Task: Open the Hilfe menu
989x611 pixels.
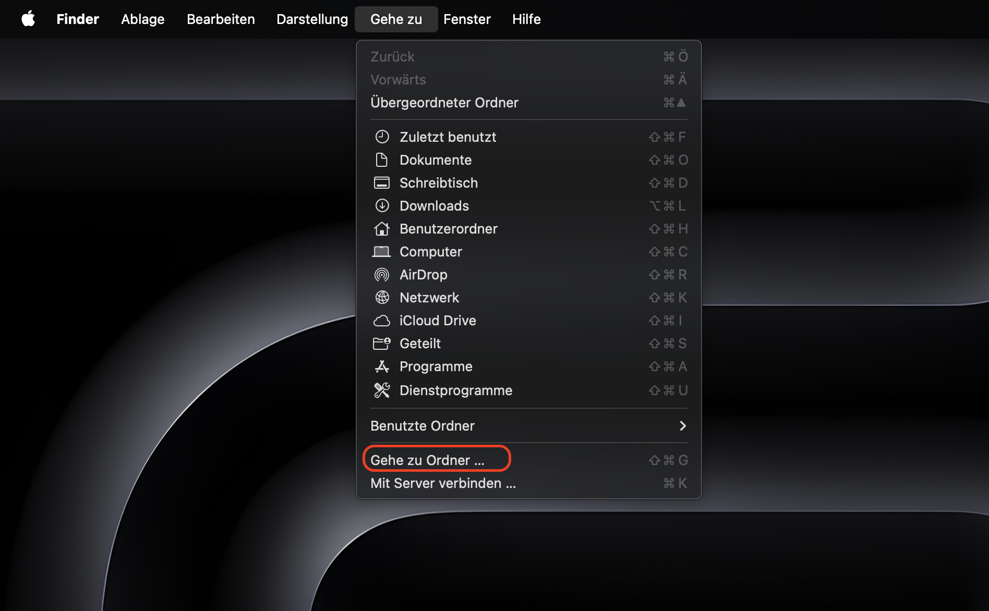Action: pyautogui.click(x=526, y=19)
